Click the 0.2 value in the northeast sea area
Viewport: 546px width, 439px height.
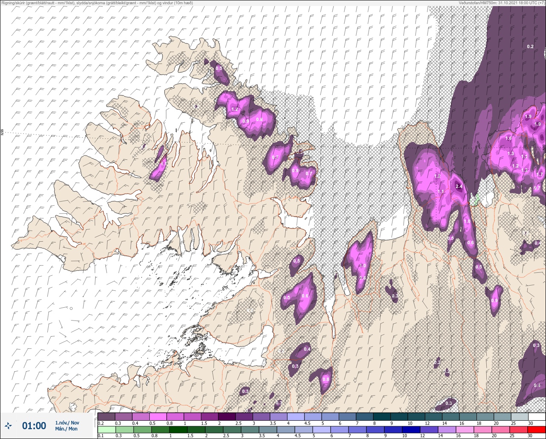[x=530, y=46]
